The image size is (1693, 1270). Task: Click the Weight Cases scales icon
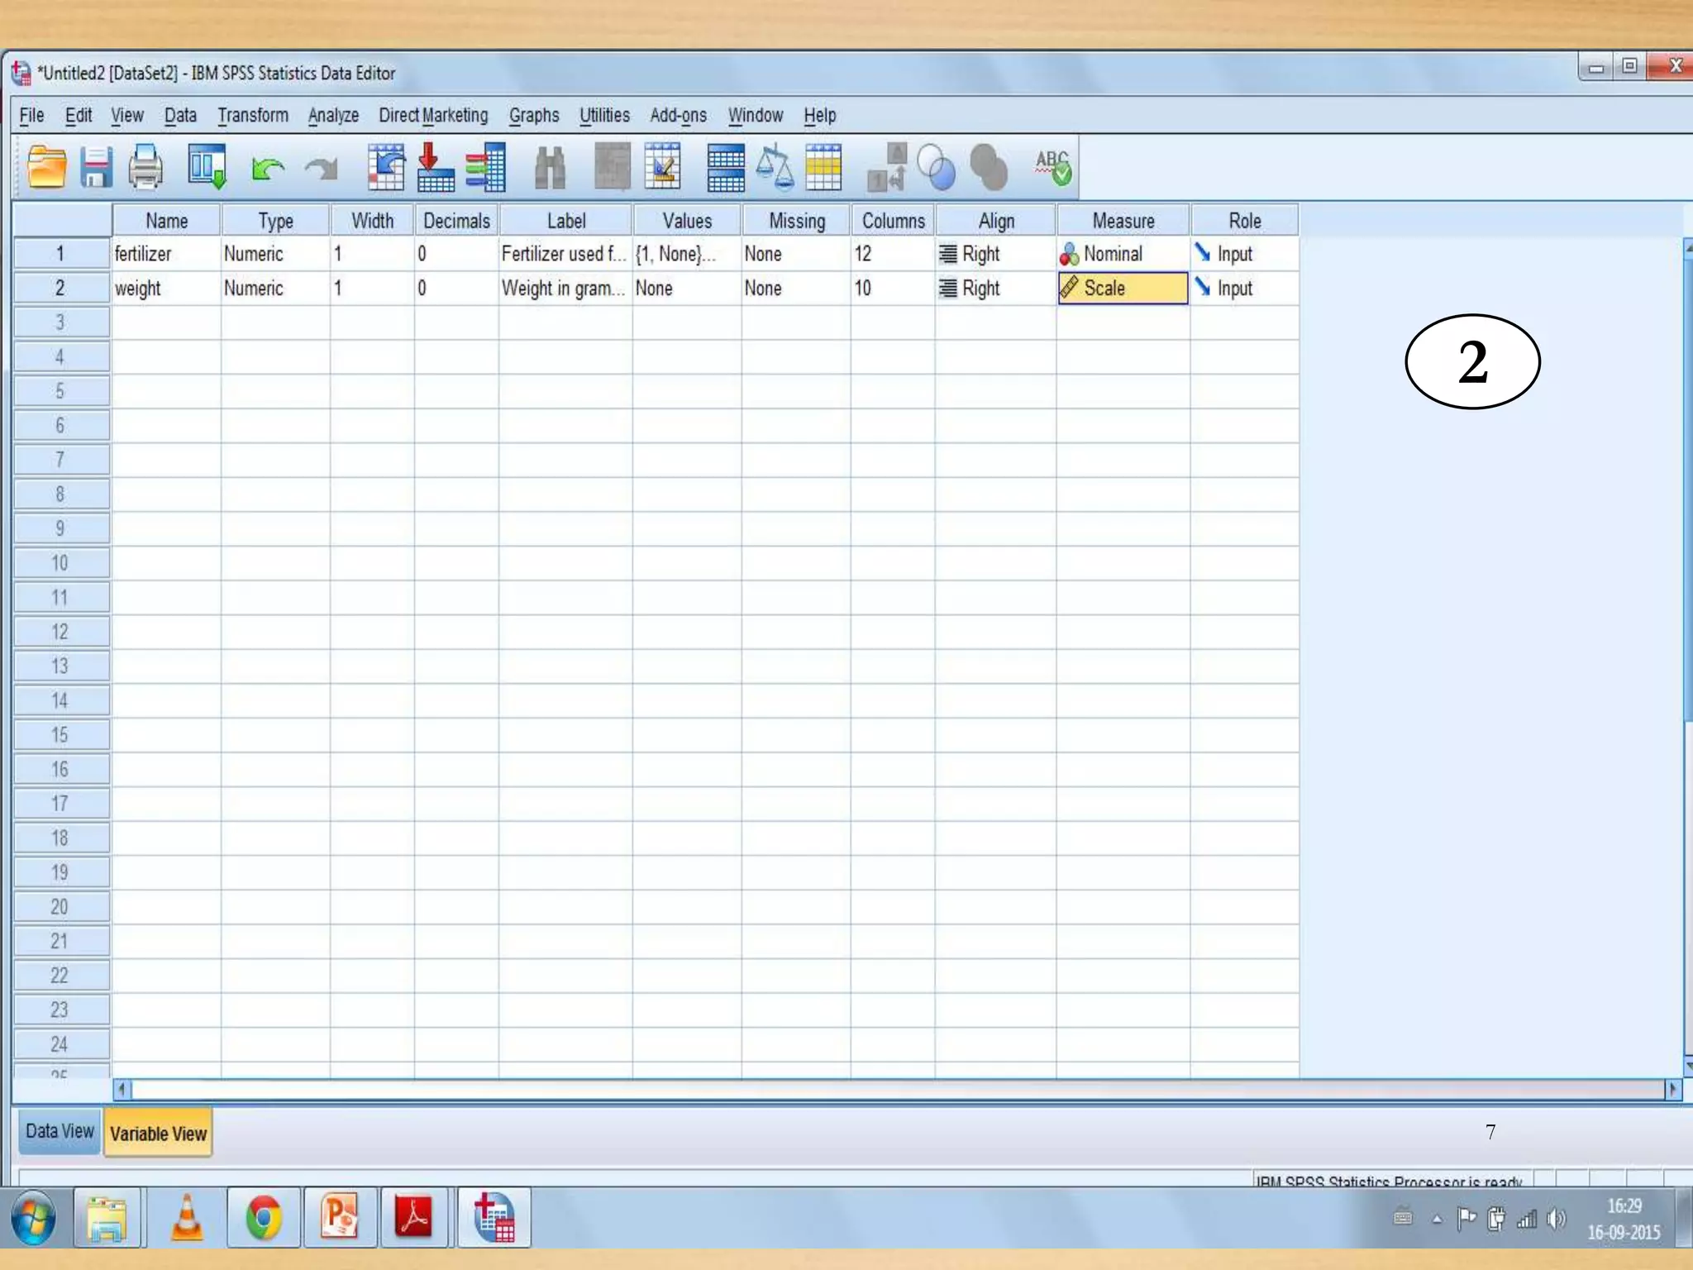[775, 167]
